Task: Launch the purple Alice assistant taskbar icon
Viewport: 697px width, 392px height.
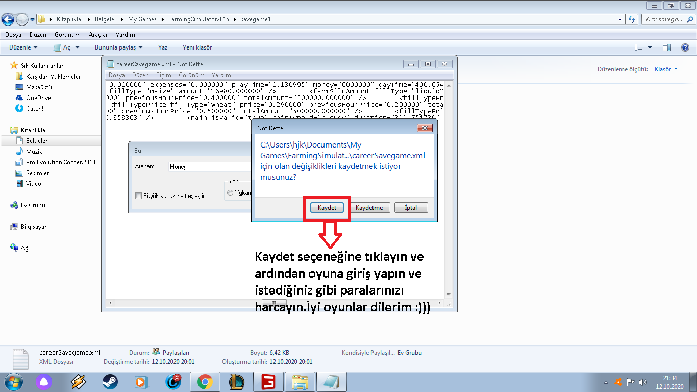Action: pyautogui.click(x=44, y=382)
